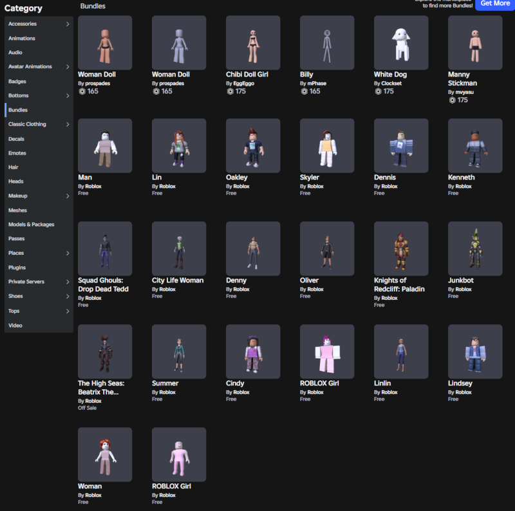Open the Man bundle thumbnail
Viewport: 515px width, 511px height.
[x=105, y=145]
